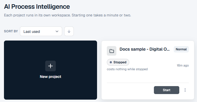Open the Sort by Last used dropdown
Image resolution: width=197 pixels, height=102 pixels.
point(41,31)
